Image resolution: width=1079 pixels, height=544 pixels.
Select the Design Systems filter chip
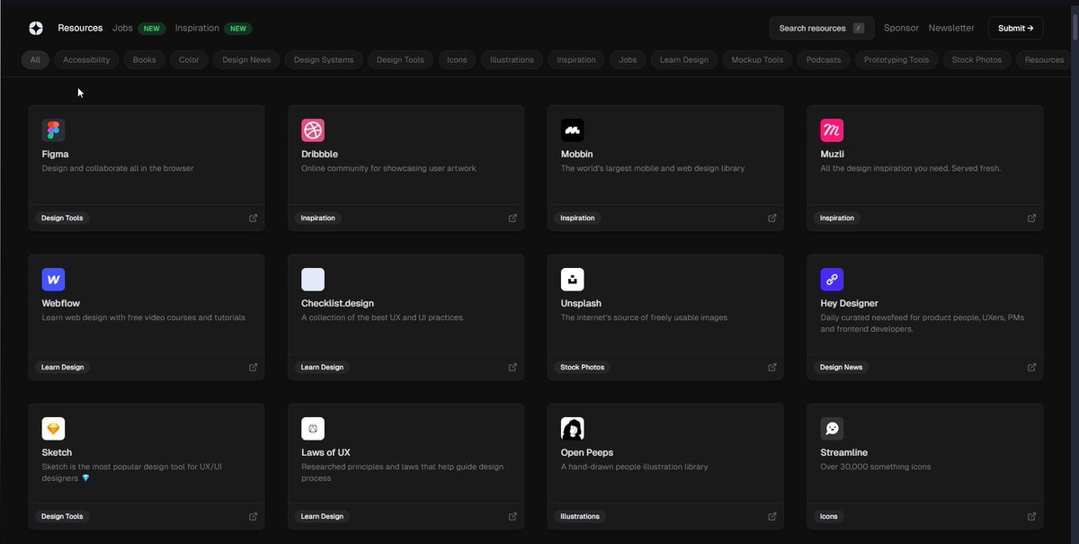click(324, 60)
